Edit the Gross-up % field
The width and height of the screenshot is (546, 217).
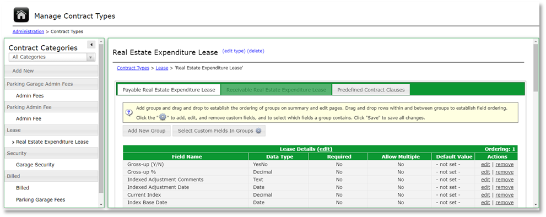pos(485,172)
